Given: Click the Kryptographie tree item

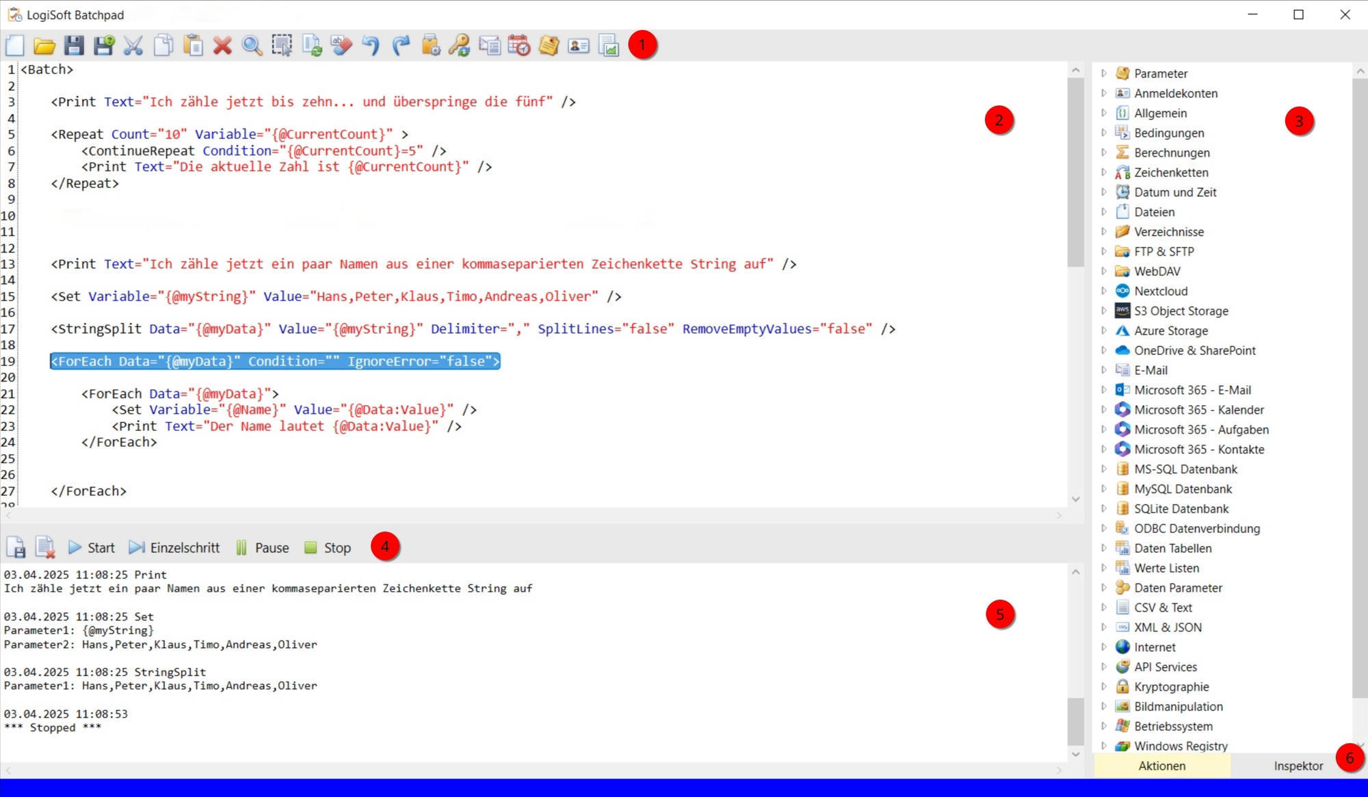Looking at the screenshot, I should tap(1171, 687).
